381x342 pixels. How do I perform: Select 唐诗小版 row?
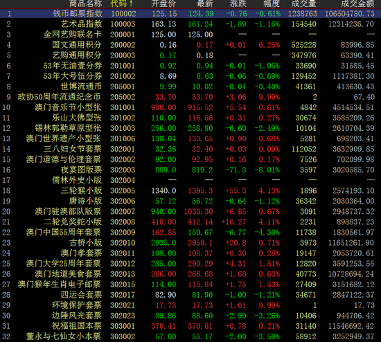[190, 201]
